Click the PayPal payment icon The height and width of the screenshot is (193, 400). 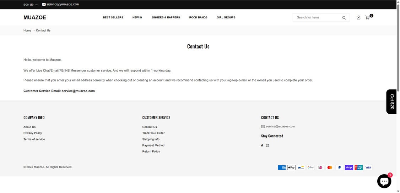(339, 168)
